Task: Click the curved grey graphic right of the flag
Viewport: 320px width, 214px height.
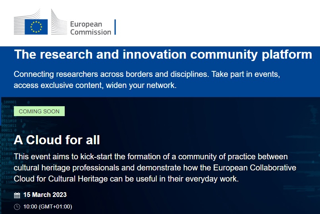Action: [59, 22]
